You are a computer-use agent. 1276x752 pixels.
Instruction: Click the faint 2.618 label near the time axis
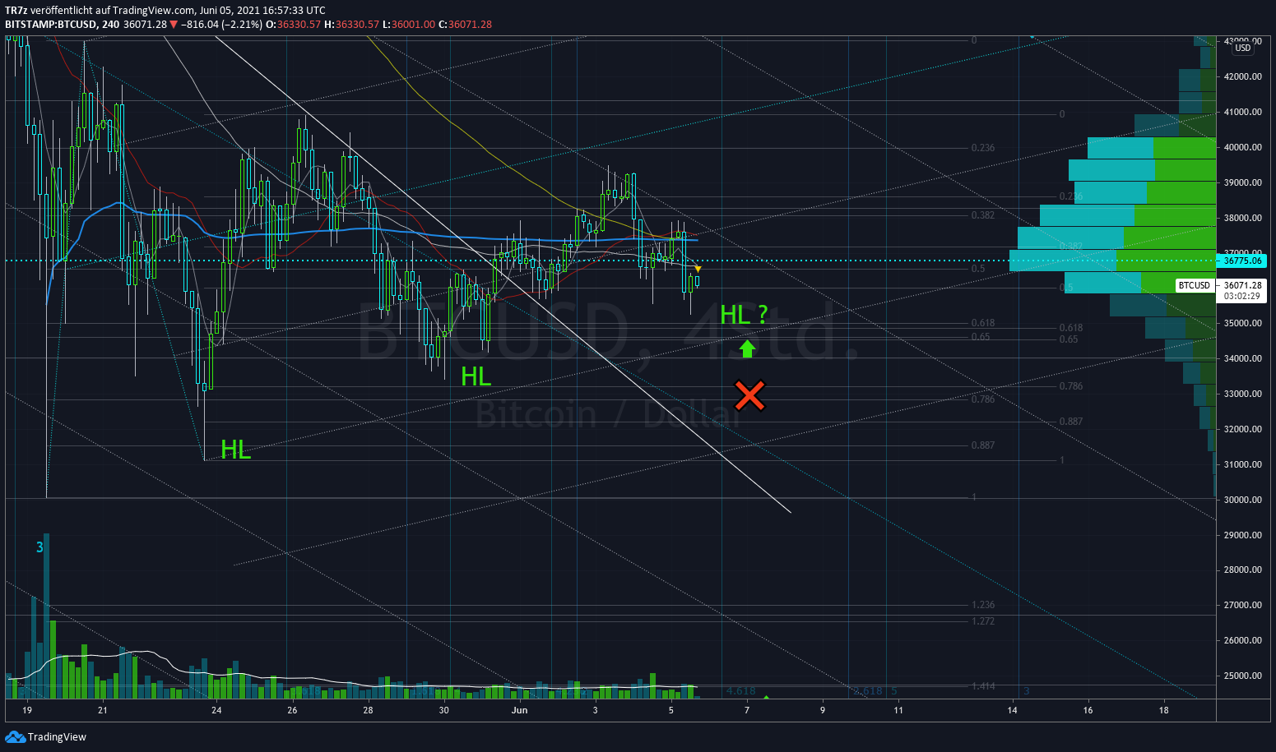tap(867, 691)
